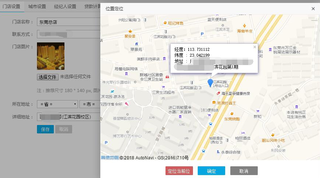Image resolution: width=320 pixels, height=178 pixels.
Task: Cancel map dialog with gray 取消 button
Action: click(x=244, y=171)
